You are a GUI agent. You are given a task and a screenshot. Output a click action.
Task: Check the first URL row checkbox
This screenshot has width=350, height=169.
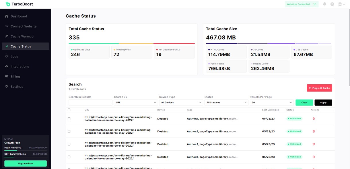69,119
